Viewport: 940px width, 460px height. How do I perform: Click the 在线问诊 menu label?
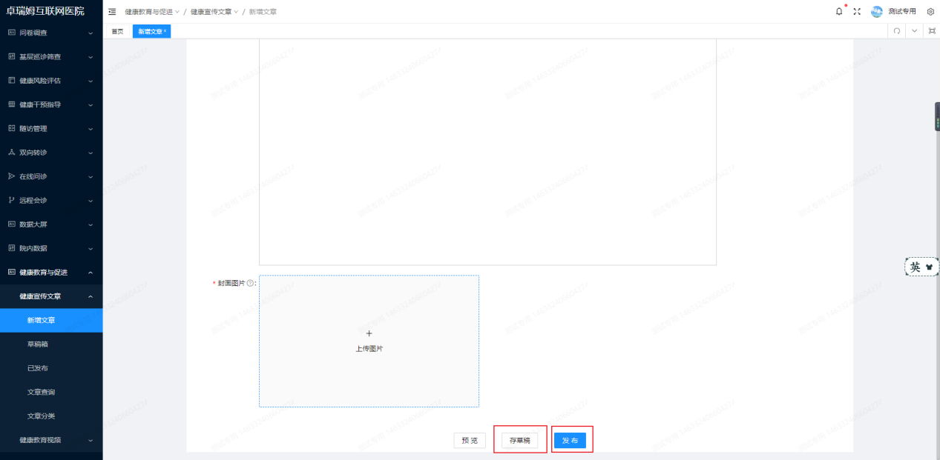pyautogui.click(x=33, y=176)
